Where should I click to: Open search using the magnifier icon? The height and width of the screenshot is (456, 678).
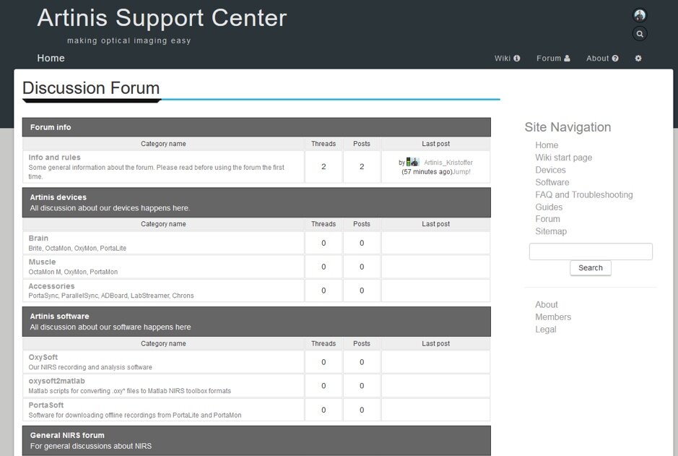[x=640, y=33]
